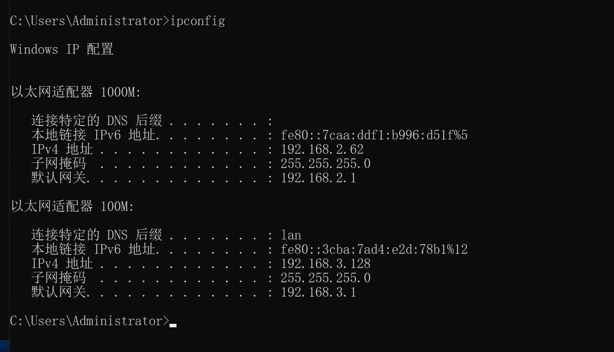Screen dimensions: 614x352
Task: Click the 'Windows IP 配置' heading line
Action: tap(62, 49)
